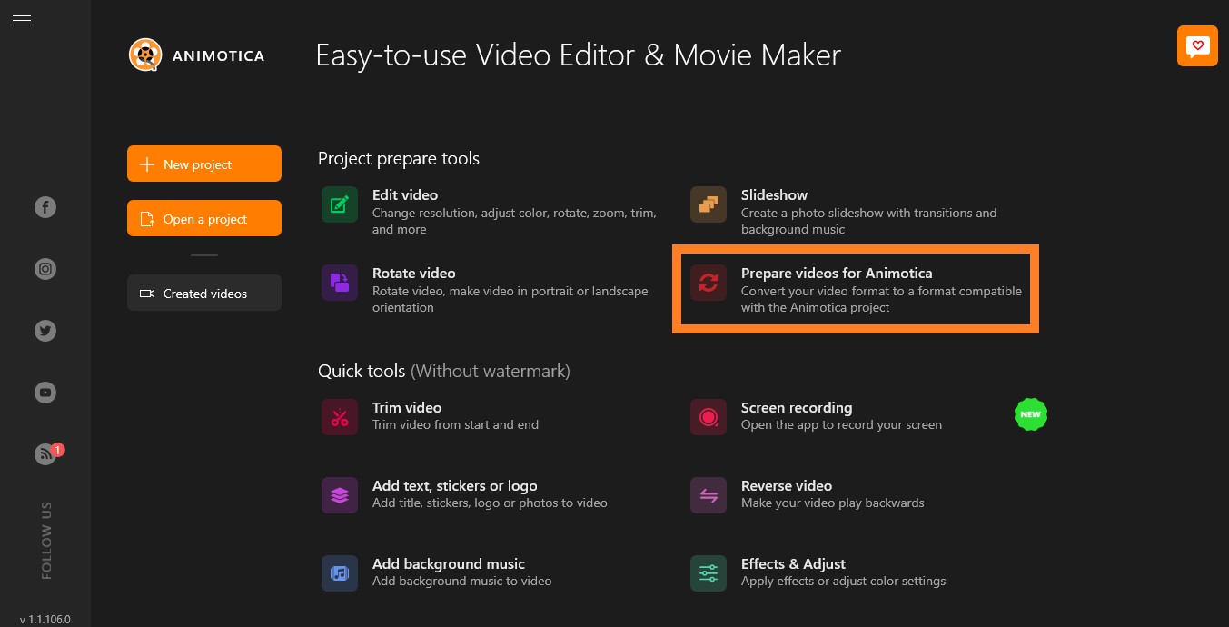Select Add background music title

pos(449,563)
